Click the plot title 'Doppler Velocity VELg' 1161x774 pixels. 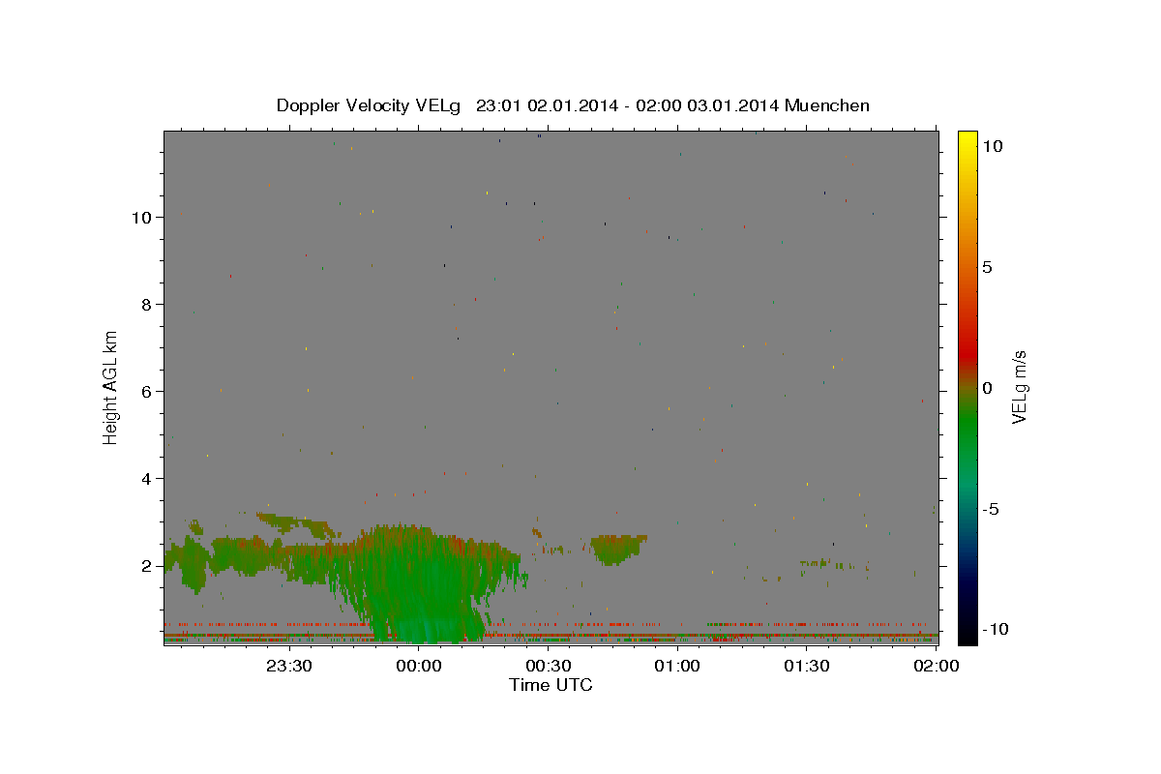[369, 105]
